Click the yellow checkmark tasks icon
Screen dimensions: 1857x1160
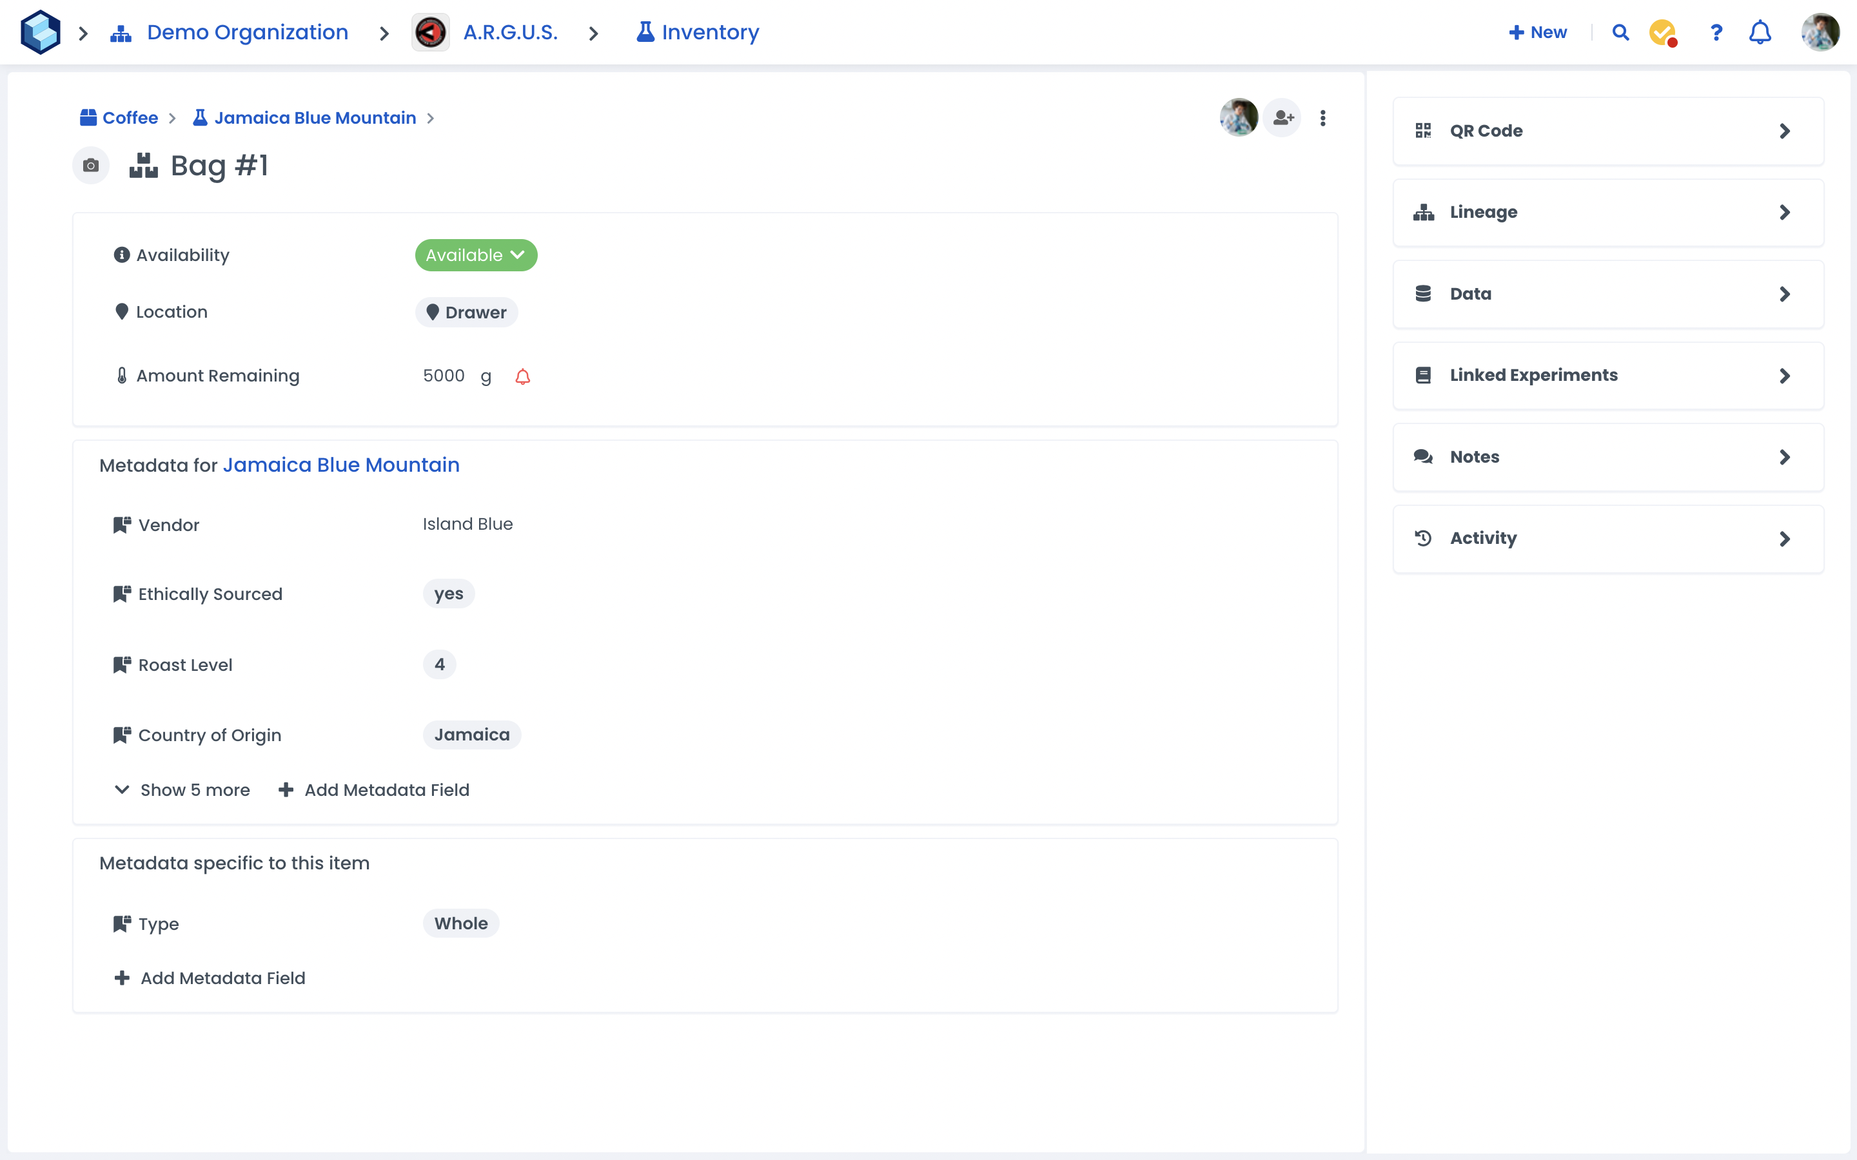pyautogui.click(x=1662, y=32)
